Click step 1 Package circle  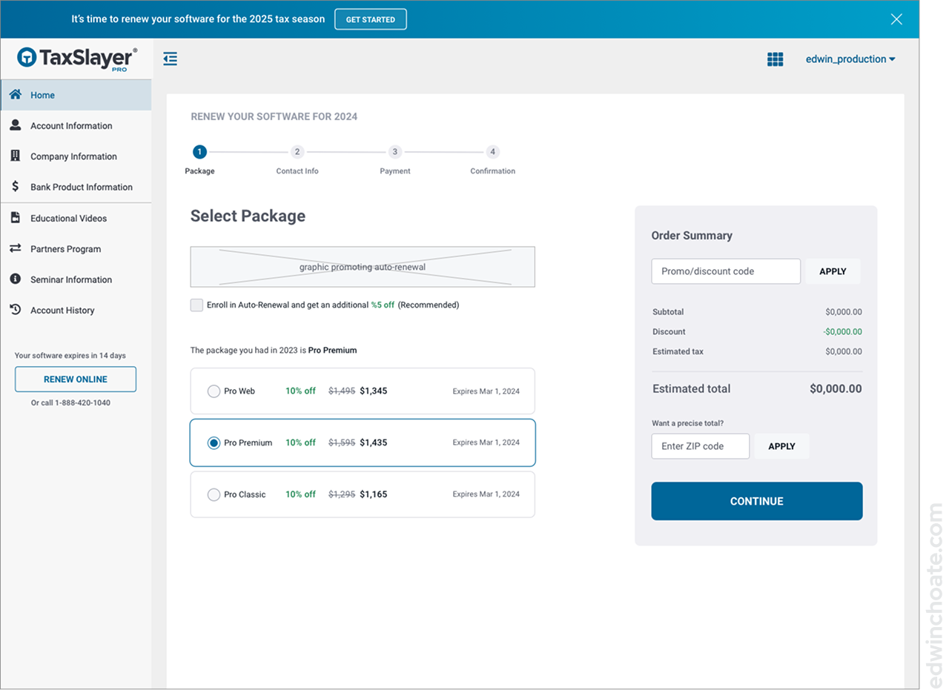(x=199, y=152)
